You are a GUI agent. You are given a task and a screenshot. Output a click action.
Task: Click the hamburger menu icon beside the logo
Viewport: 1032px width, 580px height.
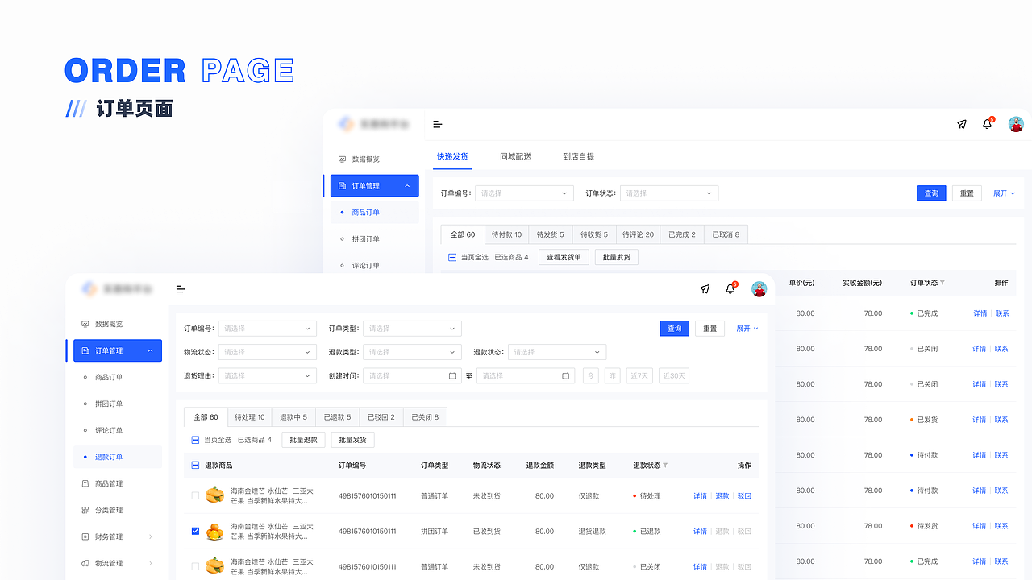click(181, 288)
